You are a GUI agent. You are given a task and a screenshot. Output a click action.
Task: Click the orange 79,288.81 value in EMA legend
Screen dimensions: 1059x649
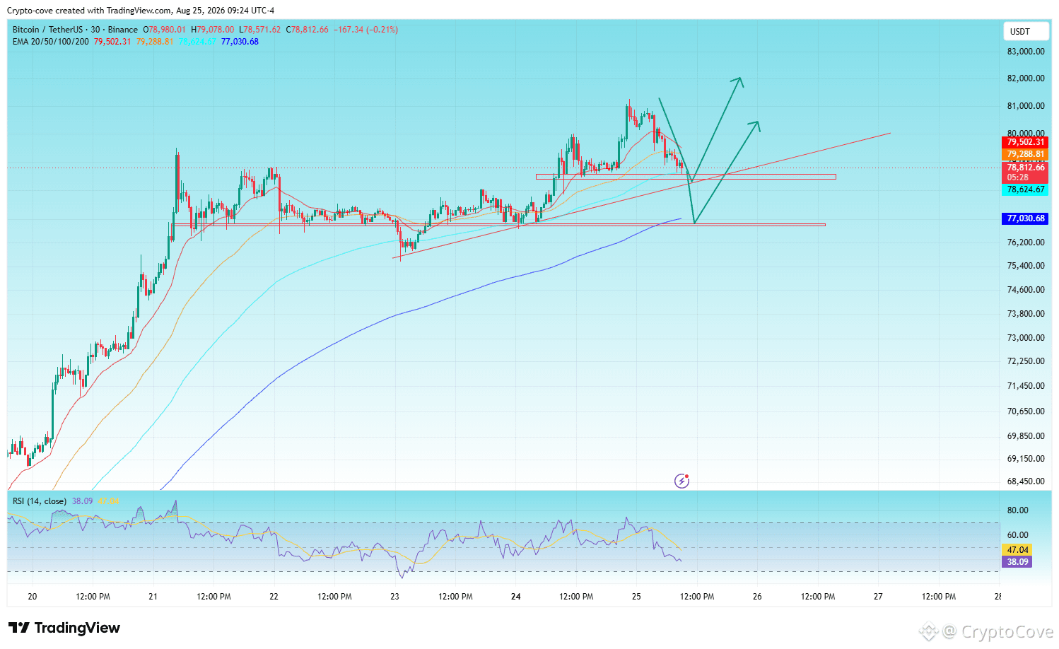click(155, 42)
